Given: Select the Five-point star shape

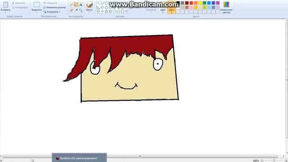Looking at the screenshot, I should click(106, 11).
